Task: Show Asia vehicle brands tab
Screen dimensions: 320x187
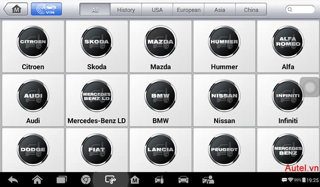Action: click(220, 10)
